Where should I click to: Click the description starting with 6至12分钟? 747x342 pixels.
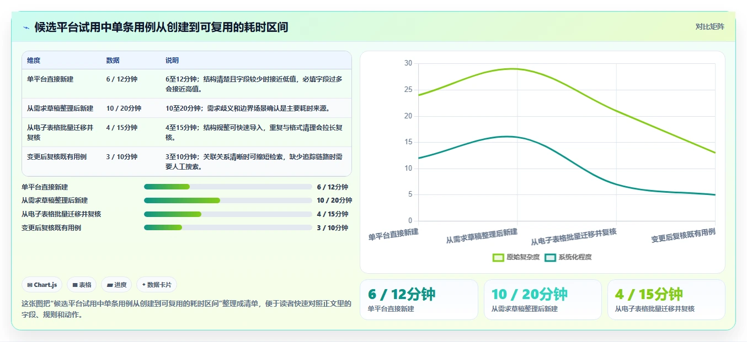pos(254,84)
